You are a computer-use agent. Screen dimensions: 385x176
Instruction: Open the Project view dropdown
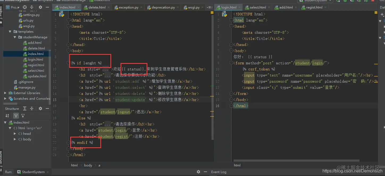13,7
